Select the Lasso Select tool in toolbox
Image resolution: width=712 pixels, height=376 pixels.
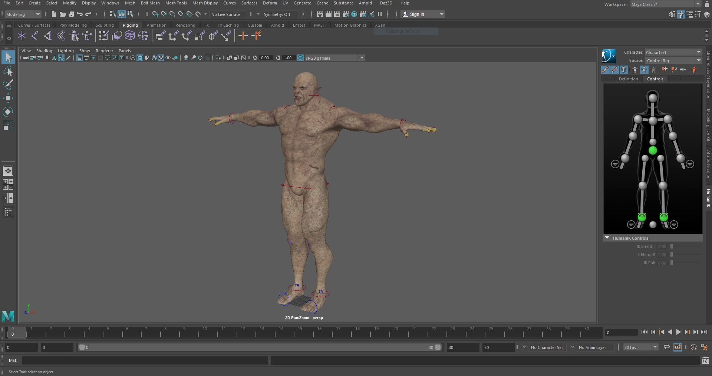coord(8,71)
